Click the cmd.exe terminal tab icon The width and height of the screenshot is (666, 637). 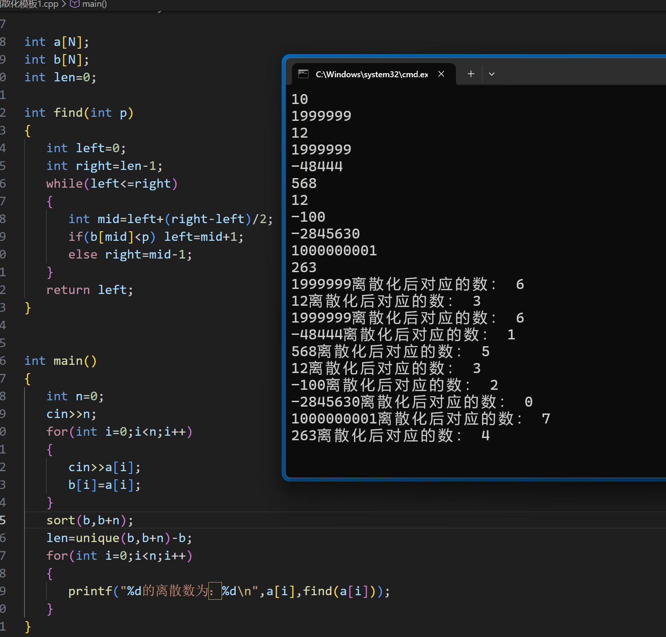pyautogui.click(x=303, y=74)
